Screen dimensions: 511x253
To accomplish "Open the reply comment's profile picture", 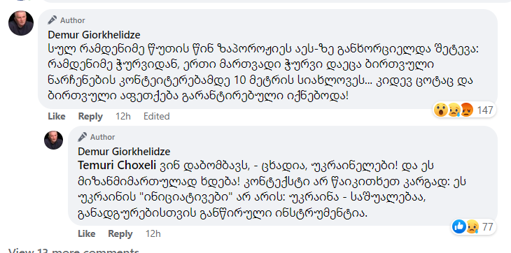I will pyautogui.click(x=53, y=140).
